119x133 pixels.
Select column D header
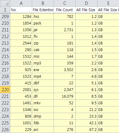click(x=86, y=3)
